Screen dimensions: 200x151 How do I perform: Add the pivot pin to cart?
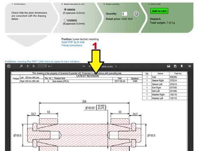[x=159, y=11]
